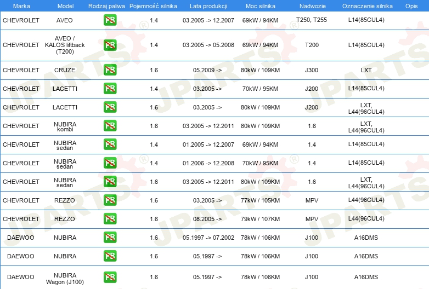Click the Model column header

coord(65,6)
